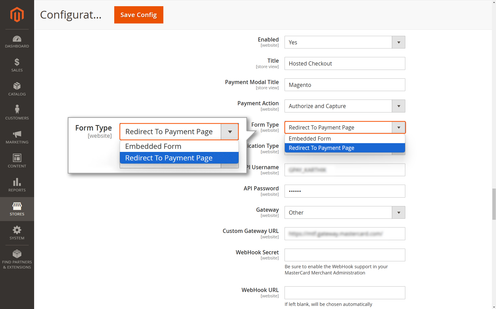Image resolution: width=496 pixels, height=309 pixels.
Task: Click the API Username field
Action: pos(345,170)
